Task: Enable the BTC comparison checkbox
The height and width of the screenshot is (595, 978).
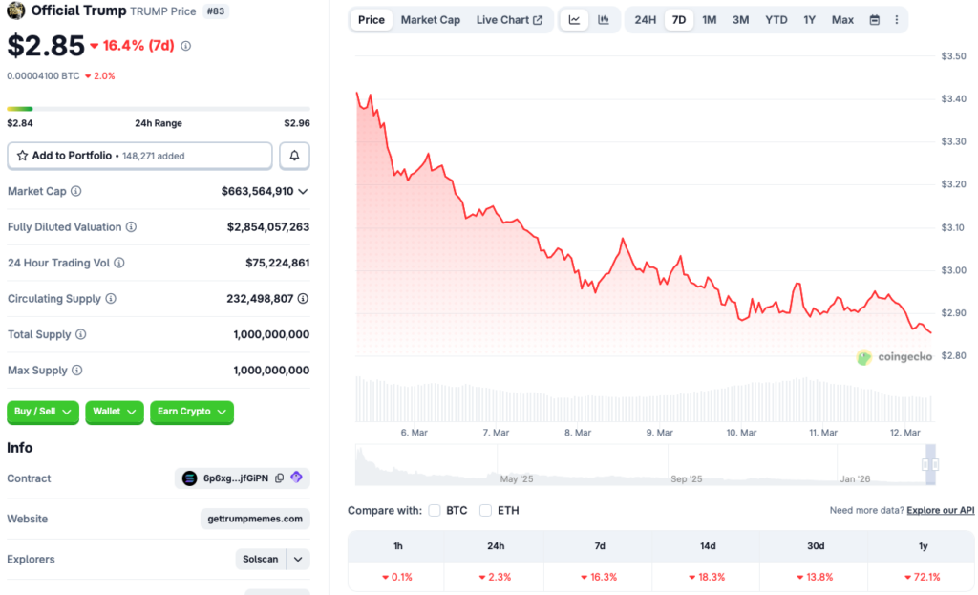Action: click(x=435, y=510)
